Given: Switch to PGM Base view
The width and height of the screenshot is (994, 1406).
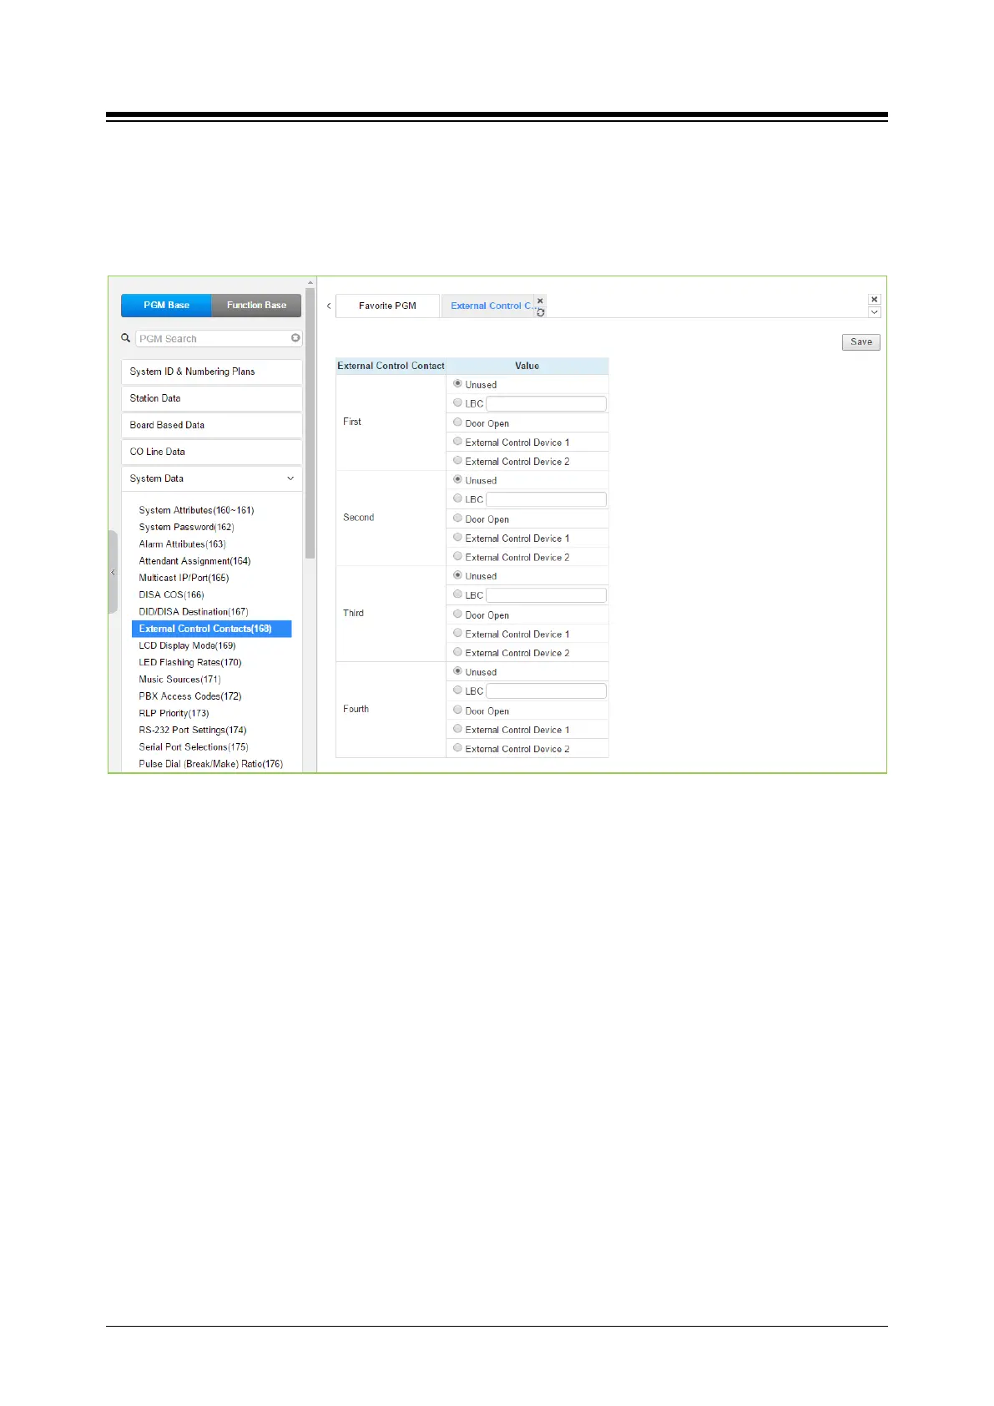Looking at the screenshot, I should (166, 305).
